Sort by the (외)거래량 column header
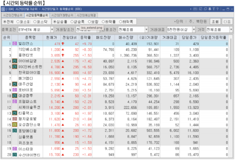This screenshot has height=160, width=235. tap(148, 38)
